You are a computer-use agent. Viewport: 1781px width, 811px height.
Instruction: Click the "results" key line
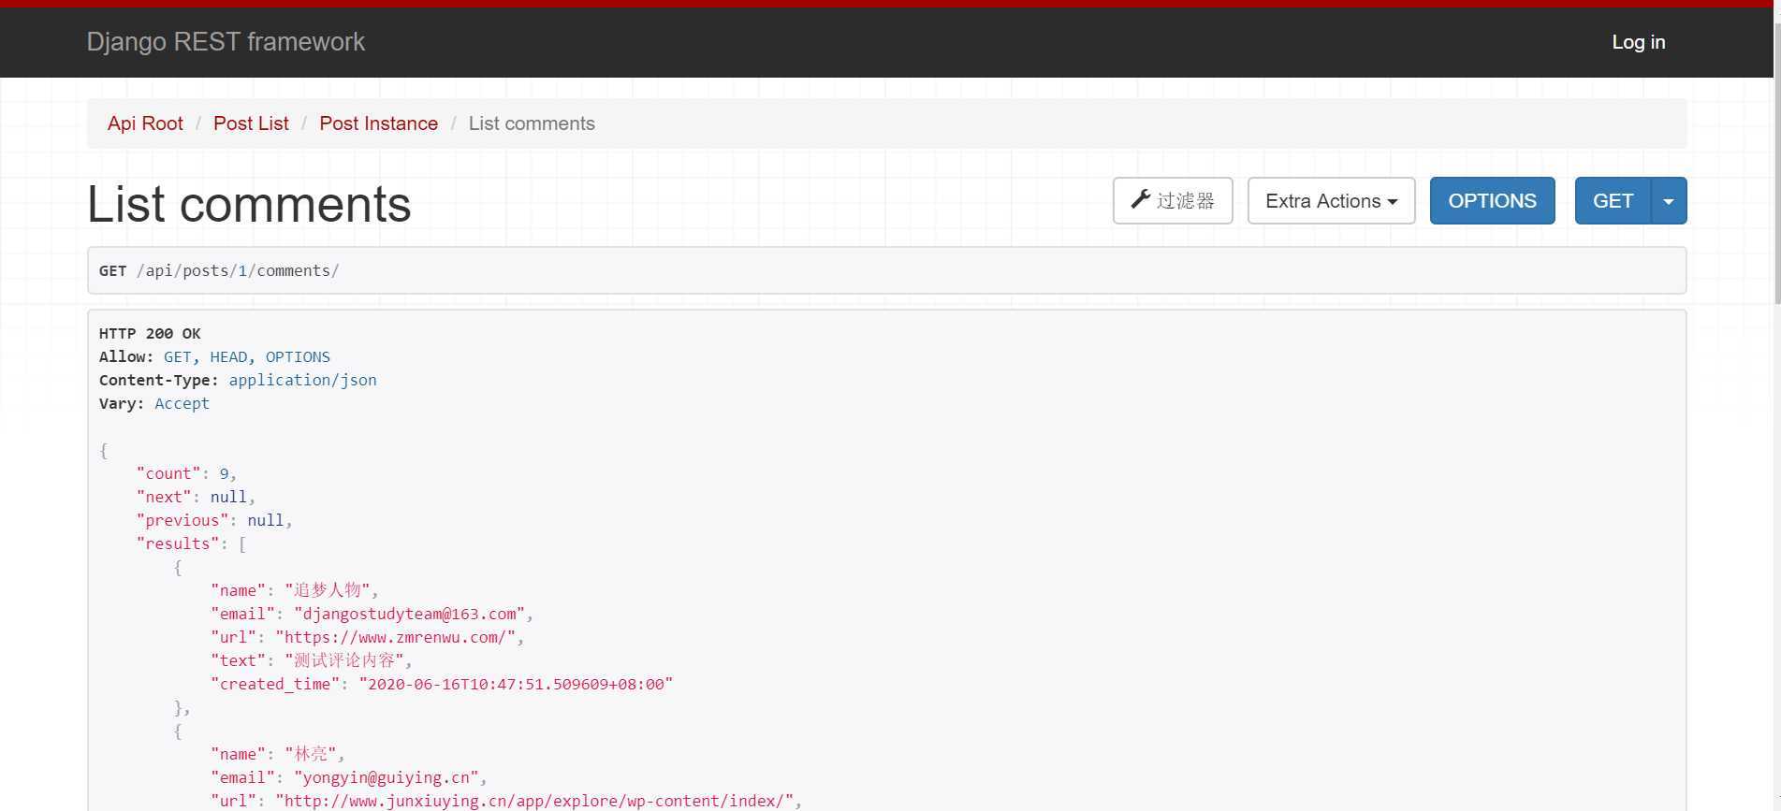[x=191, y=543]
